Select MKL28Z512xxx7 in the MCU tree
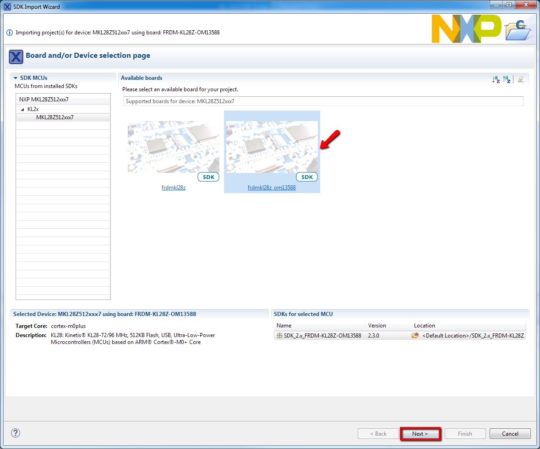Viewport: 540px width, 449px height. point(55,117)
